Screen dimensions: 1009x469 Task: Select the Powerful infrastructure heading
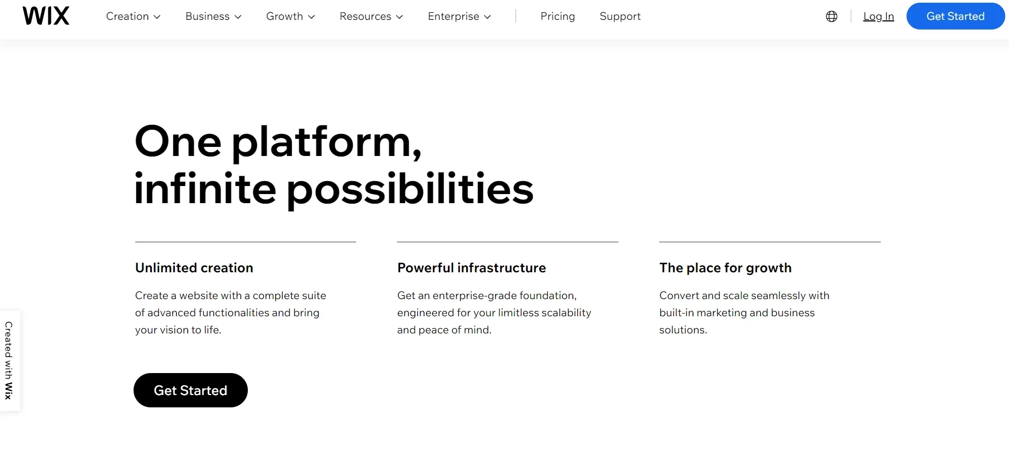472,268
